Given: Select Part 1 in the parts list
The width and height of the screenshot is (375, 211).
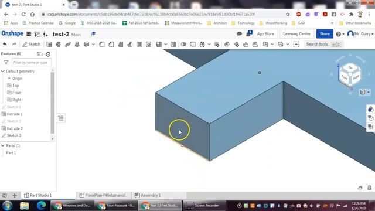Looking at the screenshot, I should (x=11, y=152).
